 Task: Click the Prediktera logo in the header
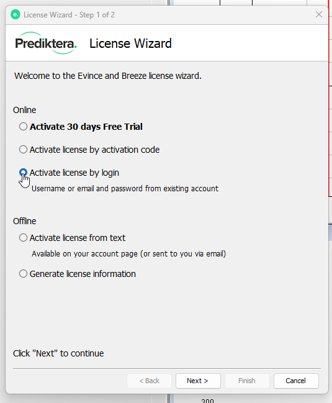46,43
